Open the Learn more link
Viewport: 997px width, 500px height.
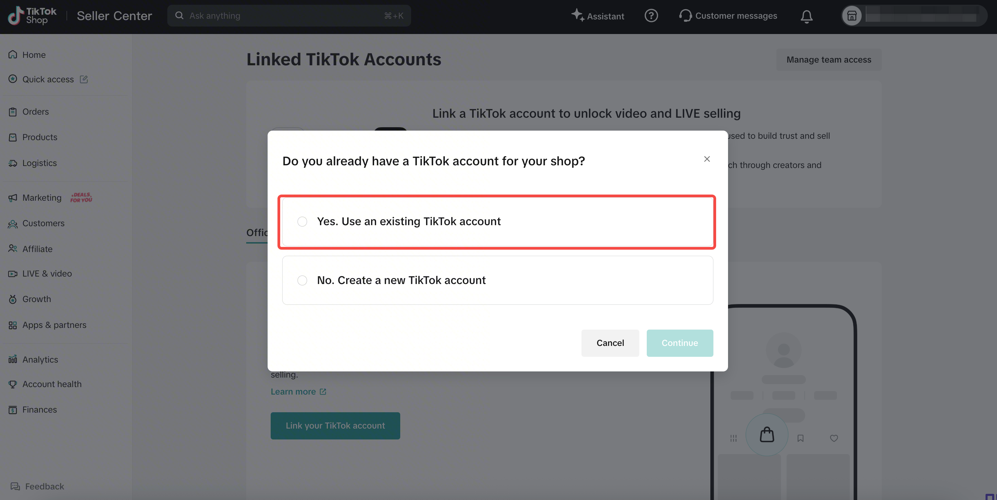tap(299, 391)
